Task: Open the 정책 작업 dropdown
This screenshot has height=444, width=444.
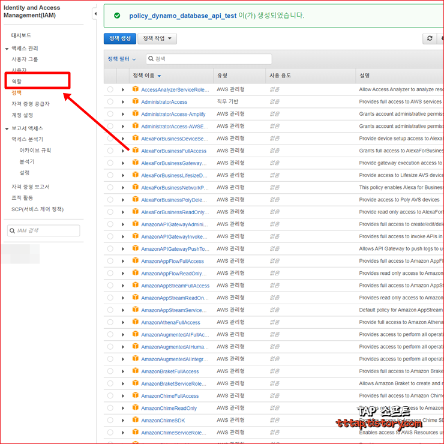Action: 157,38
